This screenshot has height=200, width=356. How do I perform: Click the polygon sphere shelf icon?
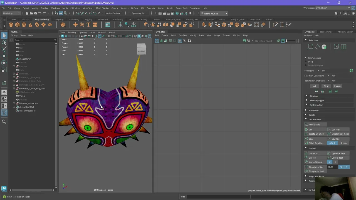(x=11, y=25)
